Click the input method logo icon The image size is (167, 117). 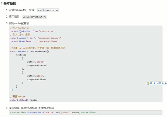click(x=148, y=83)
